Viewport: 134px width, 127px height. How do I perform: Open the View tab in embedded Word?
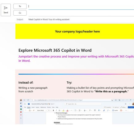pyautogui.click(x=53, y=107)
